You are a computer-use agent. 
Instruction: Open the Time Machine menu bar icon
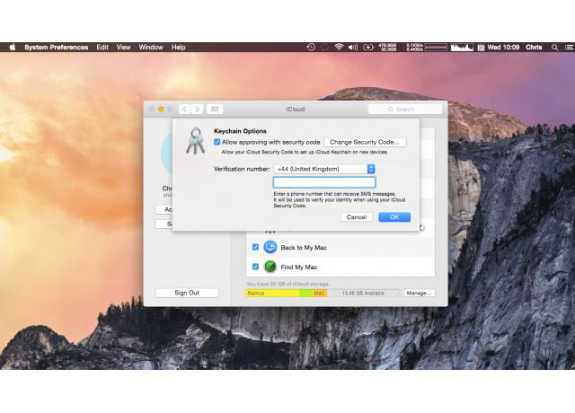[311, 48]
